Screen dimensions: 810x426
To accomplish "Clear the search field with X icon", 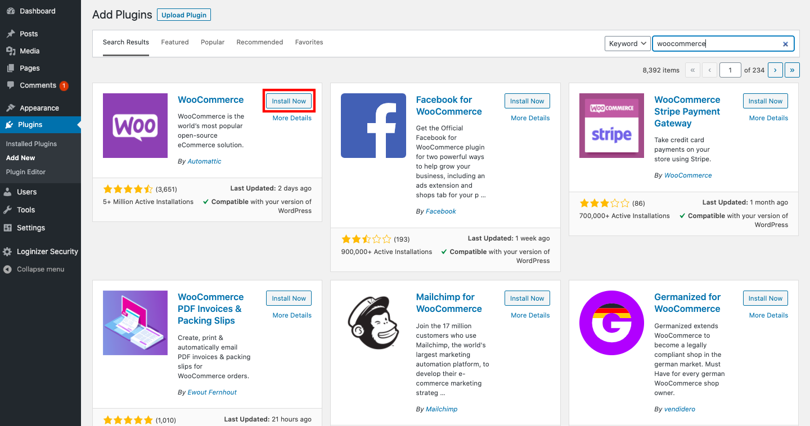I will click(785, 44).
